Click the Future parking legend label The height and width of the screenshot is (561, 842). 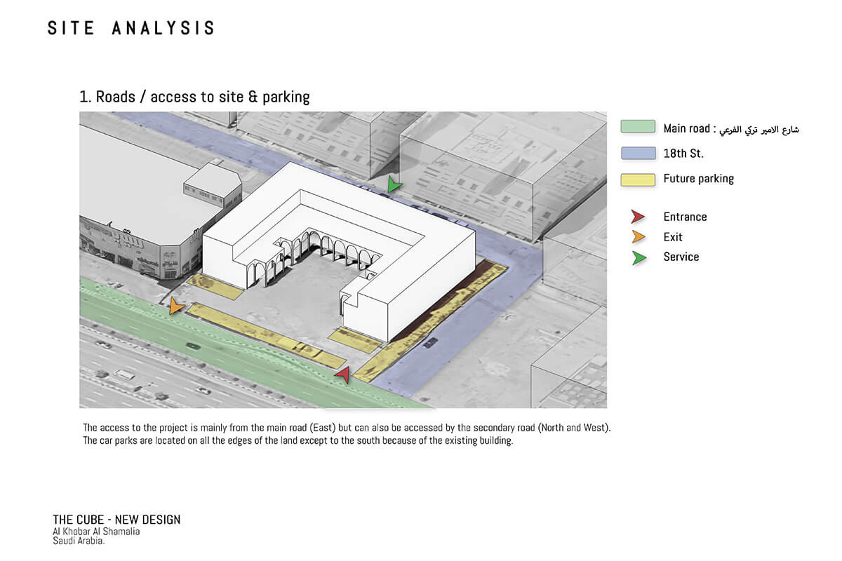(699, 179)
